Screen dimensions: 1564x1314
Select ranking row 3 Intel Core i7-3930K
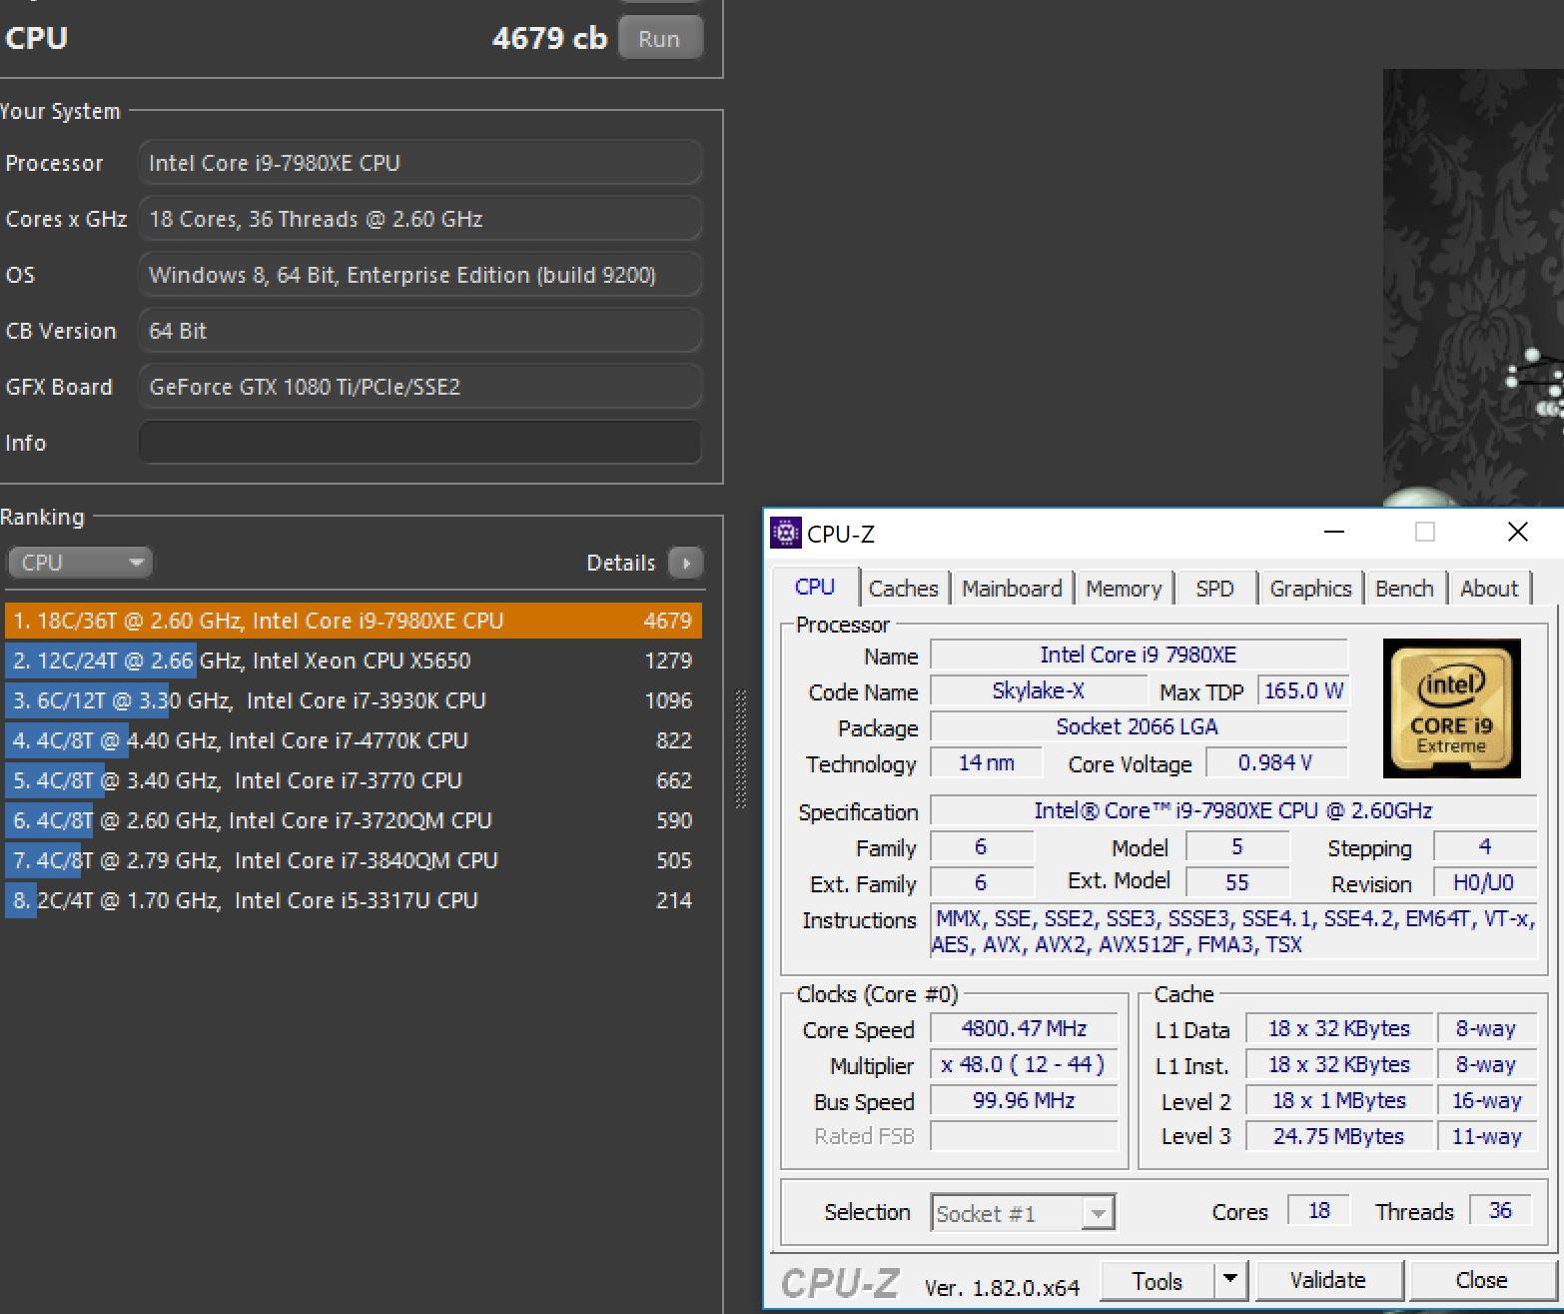coord(354,700)
